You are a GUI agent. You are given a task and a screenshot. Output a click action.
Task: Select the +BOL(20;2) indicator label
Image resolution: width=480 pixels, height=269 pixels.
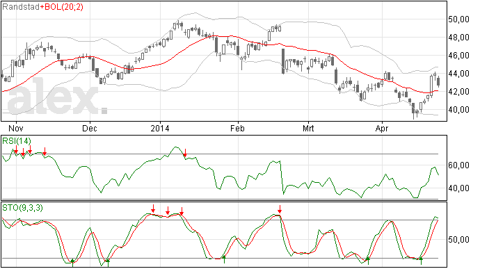[61, 7]
